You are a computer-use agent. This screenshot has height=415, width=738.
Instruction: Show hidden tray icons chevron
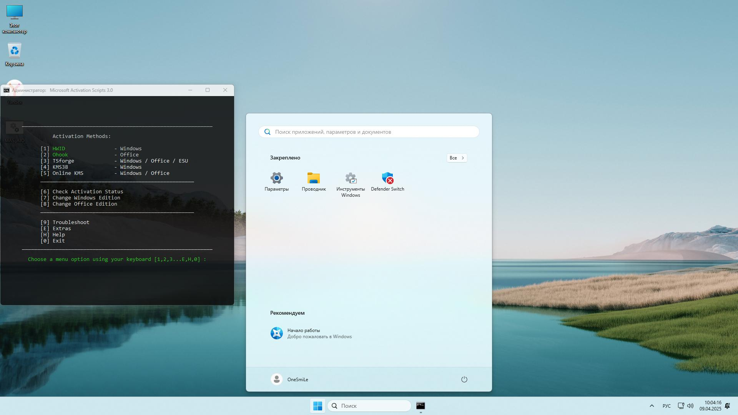652,406
